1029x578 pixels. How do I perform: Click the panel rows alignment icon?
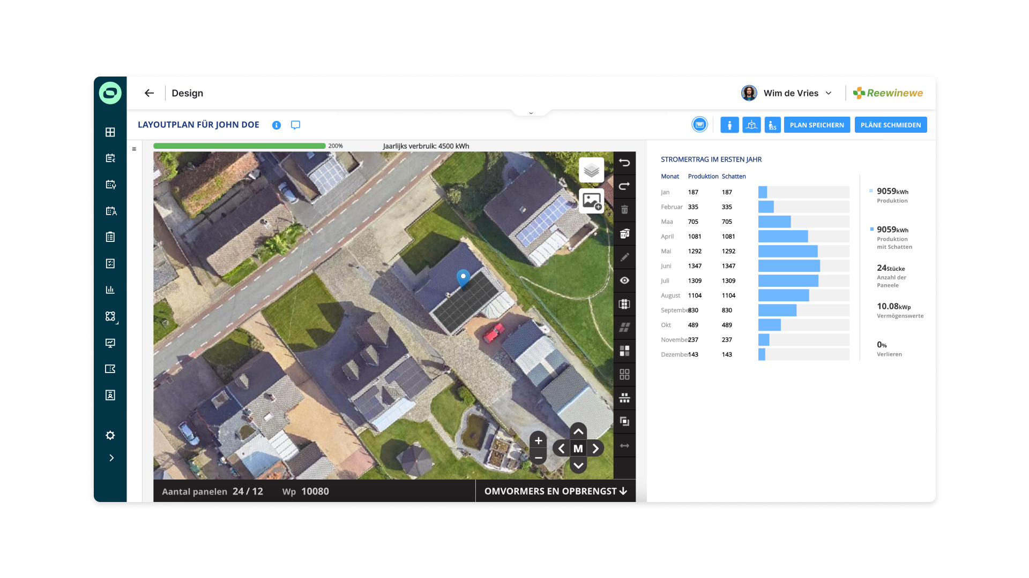point(624,398)
